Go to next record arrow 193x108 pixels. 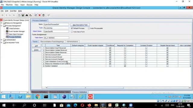pos(10,15)
